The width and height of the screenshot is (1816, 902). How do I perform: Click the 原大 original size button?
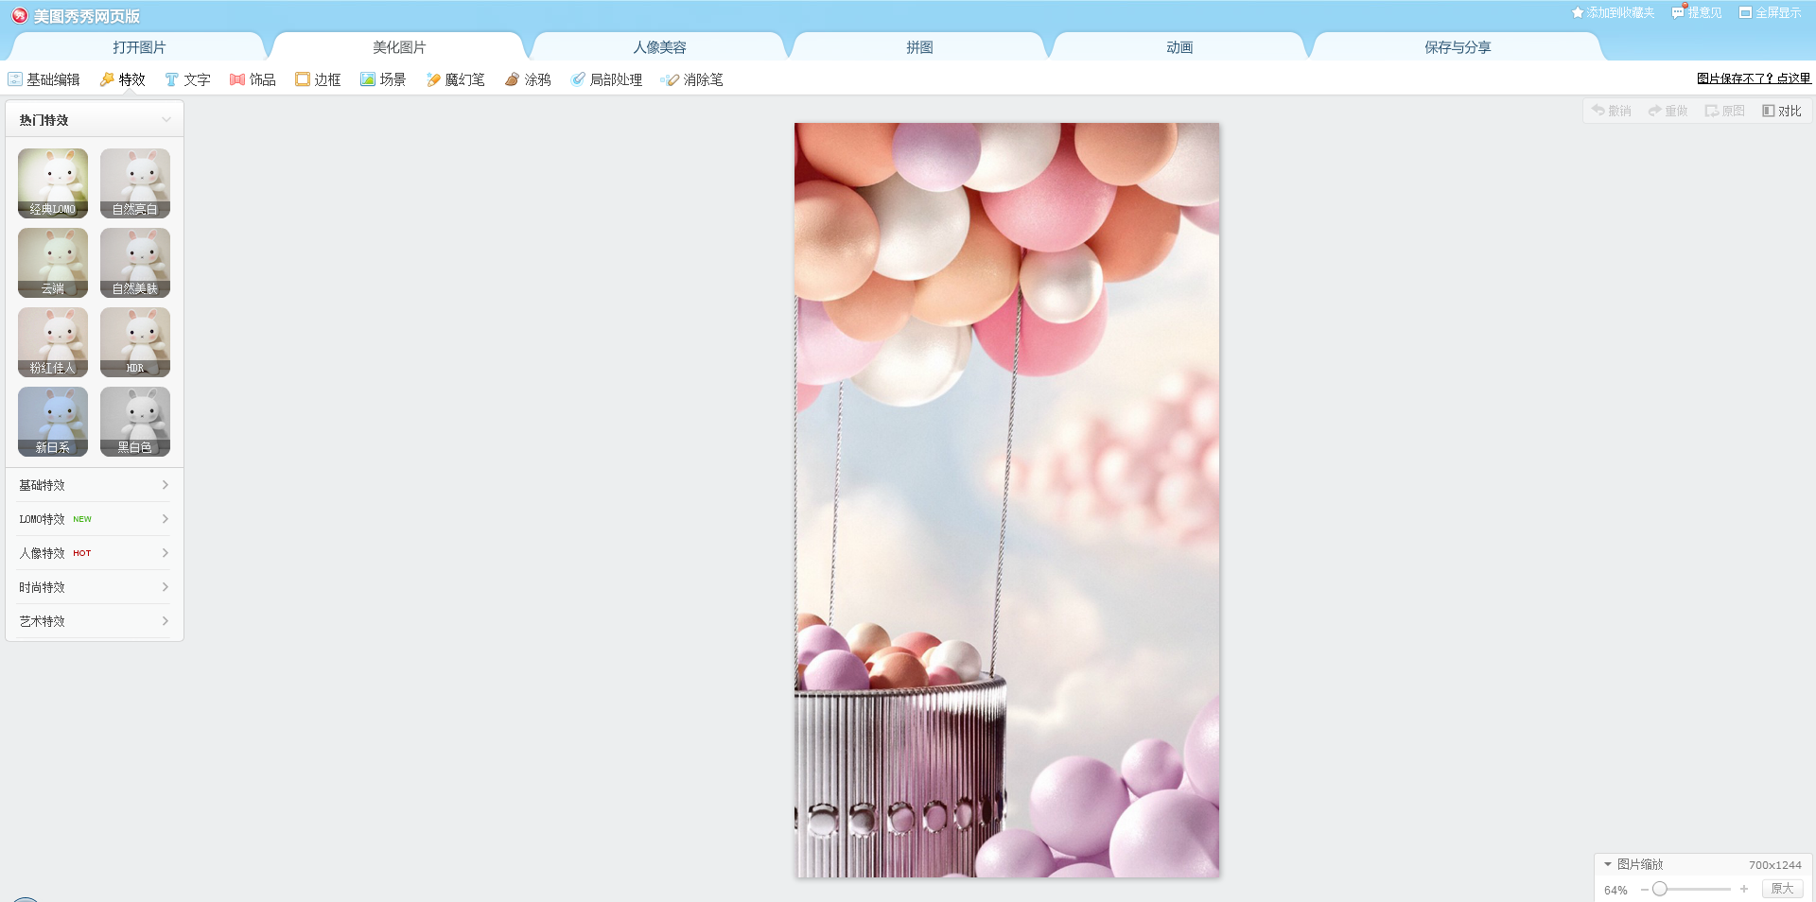click(1782, 889)
